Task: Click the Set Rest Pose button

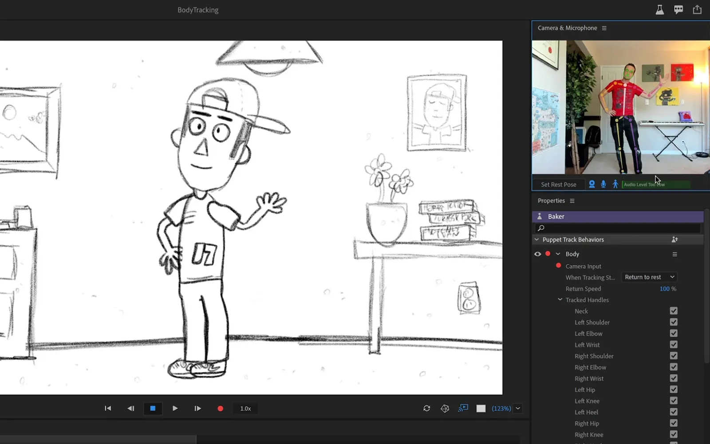Action: pyautogui.click(x=558, y=185)
